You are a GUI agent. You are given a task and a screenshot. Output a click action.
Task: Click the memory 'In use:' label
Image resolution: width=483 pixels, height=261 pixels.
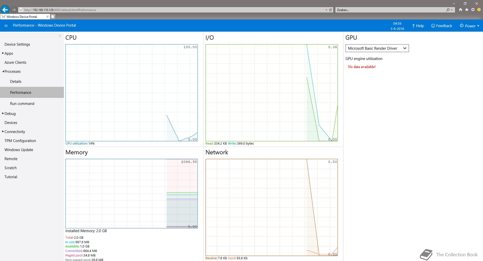pos(70,242)
